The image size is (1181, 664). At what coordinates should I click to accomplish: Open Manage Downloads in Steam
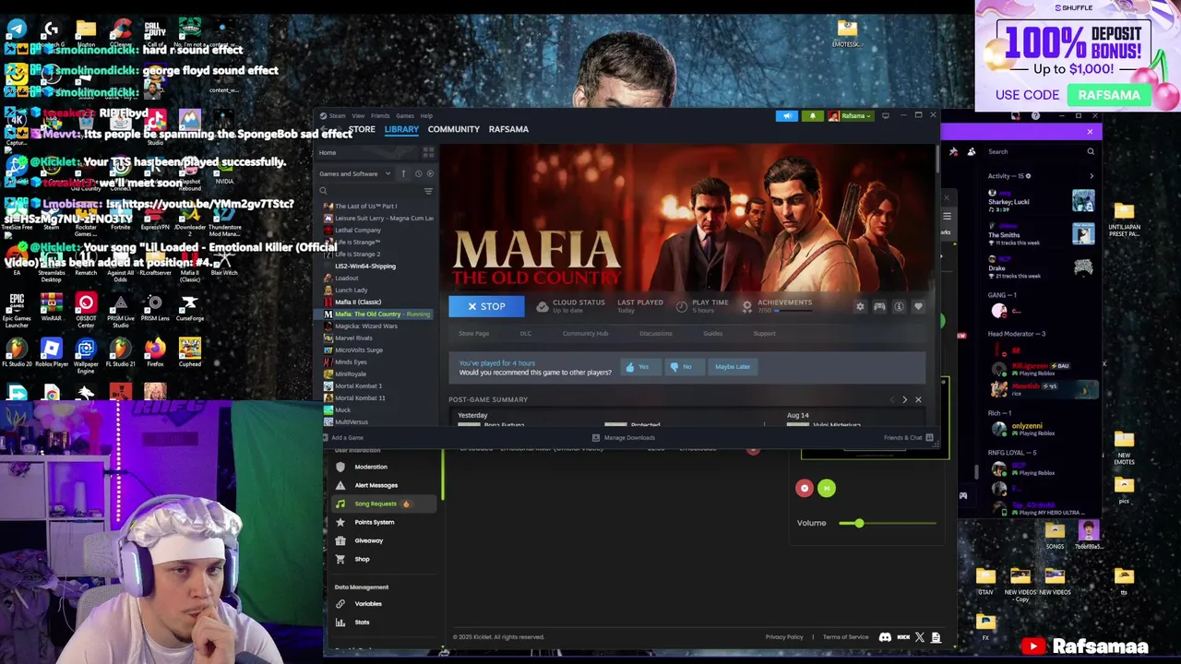625,438
